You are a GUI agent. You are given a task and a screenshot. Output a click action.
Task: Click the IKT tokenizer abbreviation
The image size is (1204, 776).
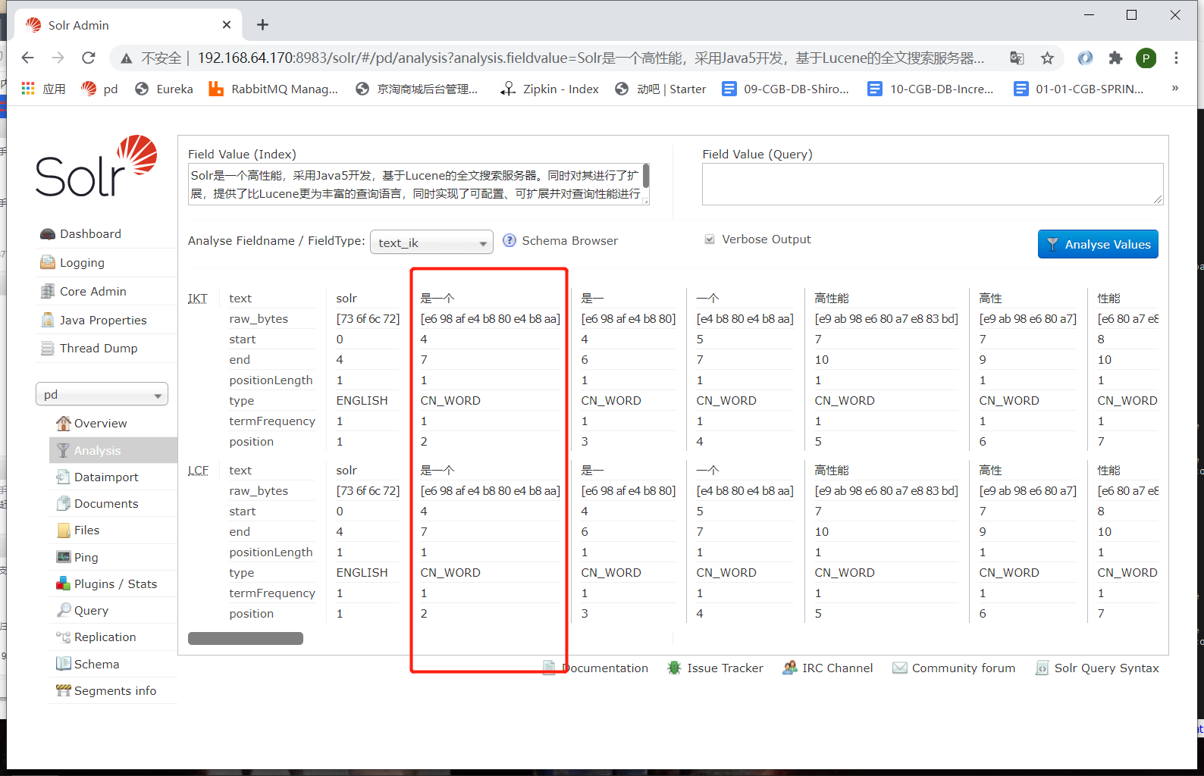point(198,299)
